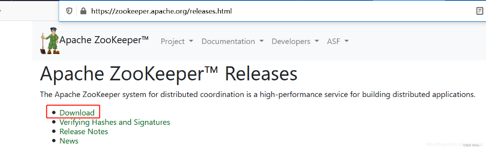
Task: Open the Apache ZooKeeper home brand link
Action: coord(104,40)
